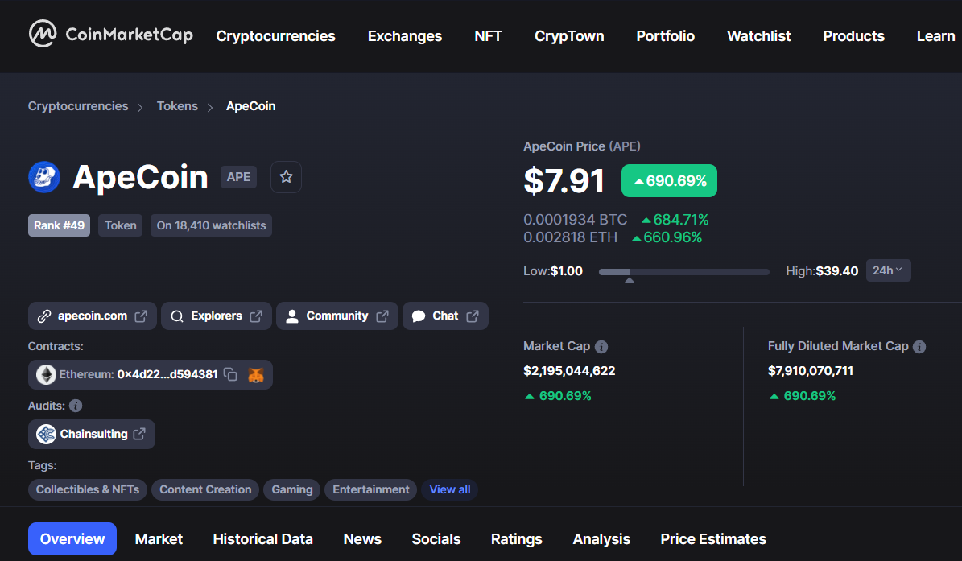Screen dimensions: 962x561
Task: Click the $7.91 ApeCoin price
Action: pos(564,181)
